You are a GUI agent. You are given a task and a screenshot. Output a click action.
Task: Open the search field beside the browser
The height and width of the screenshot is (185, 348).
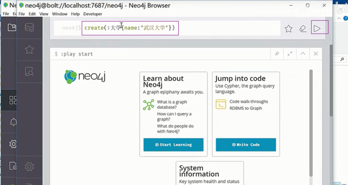coord(342,59)
